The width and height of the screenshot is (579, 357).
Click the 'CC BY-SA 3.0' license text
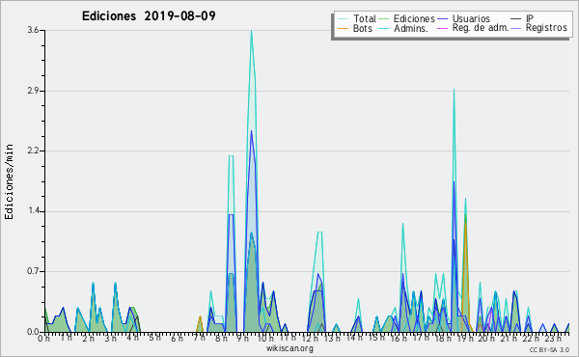[549, 349]
